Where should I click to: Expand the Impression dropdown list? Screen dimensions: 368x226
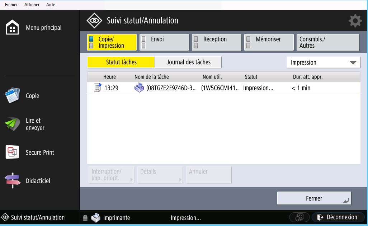click(324, 62)
